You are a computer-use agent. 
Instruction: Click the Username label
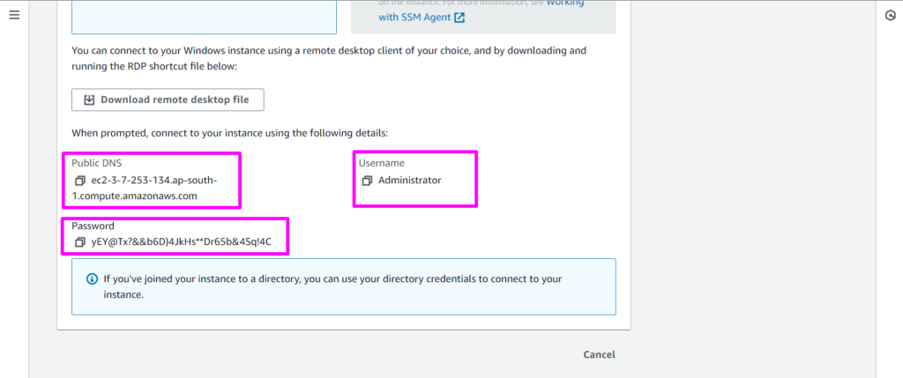point(382,163)
